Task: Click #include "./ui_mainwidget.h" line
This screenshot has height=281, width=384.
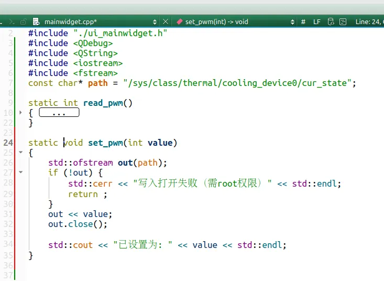Action: click(x=98, y=34)
